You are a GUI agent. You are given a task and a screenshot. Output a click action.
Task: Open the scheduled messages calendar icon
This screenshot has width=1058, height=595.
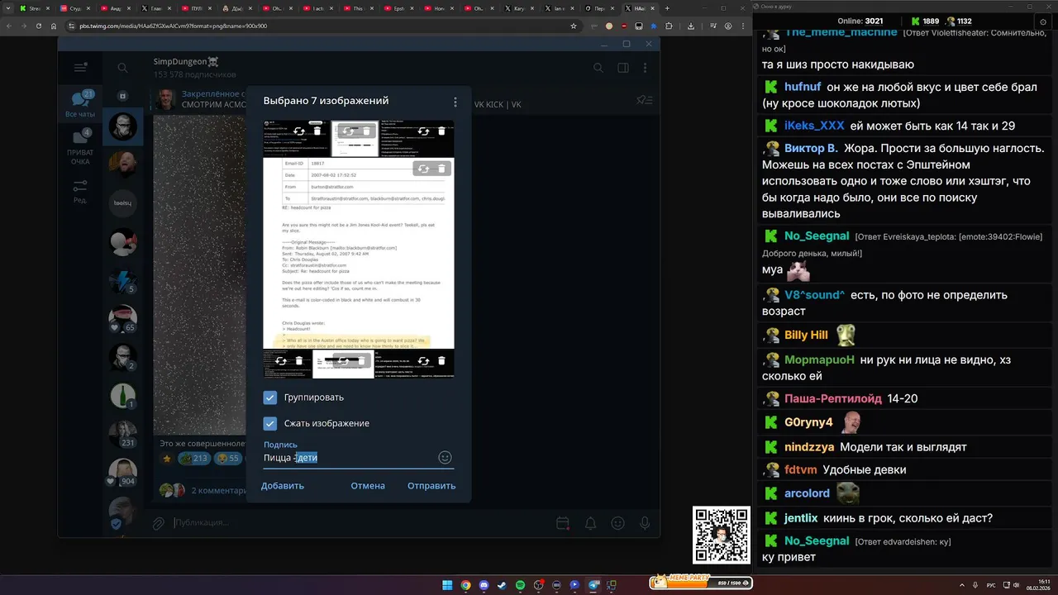(563, 523)
